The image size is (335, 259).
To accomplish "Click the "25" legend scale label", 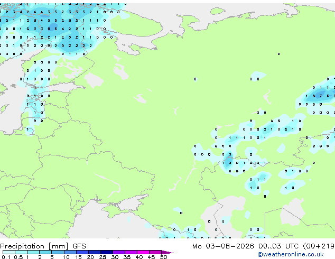I will coord(103,257).
